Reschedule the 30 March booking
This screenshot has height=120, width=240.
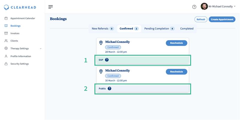click(176, 72)
